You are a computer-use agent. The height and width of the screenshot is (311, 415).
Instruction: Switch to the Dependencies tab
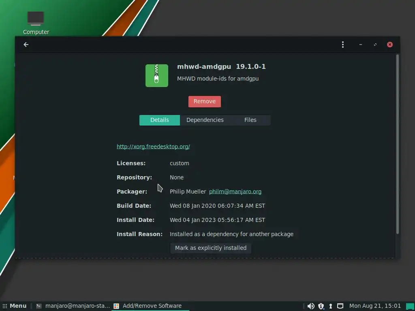(x=205, y=120)
